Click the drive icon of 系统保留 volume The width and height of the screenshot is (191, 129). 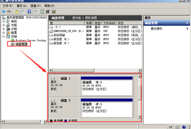pyautogui.click(x=51, y=35)
